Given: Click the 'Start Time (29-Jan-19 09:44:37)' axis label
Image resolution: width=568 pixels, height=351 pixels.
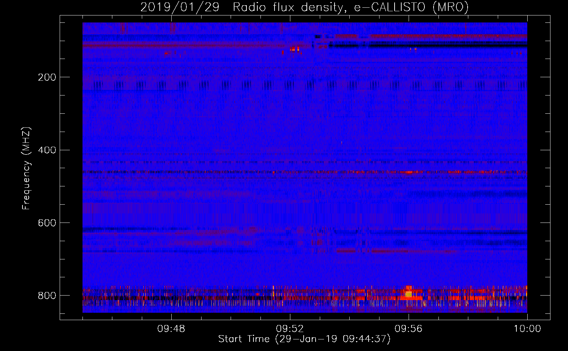Looking at the screenshot, I should click(304, 339).
